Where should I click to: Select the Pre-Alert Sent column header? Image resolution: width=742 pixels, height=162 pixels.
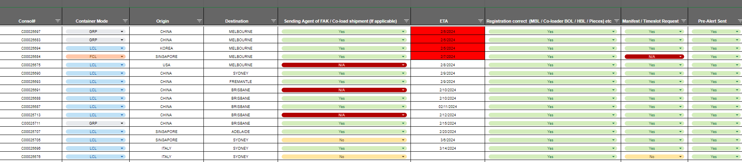click(x=712, y=21)
